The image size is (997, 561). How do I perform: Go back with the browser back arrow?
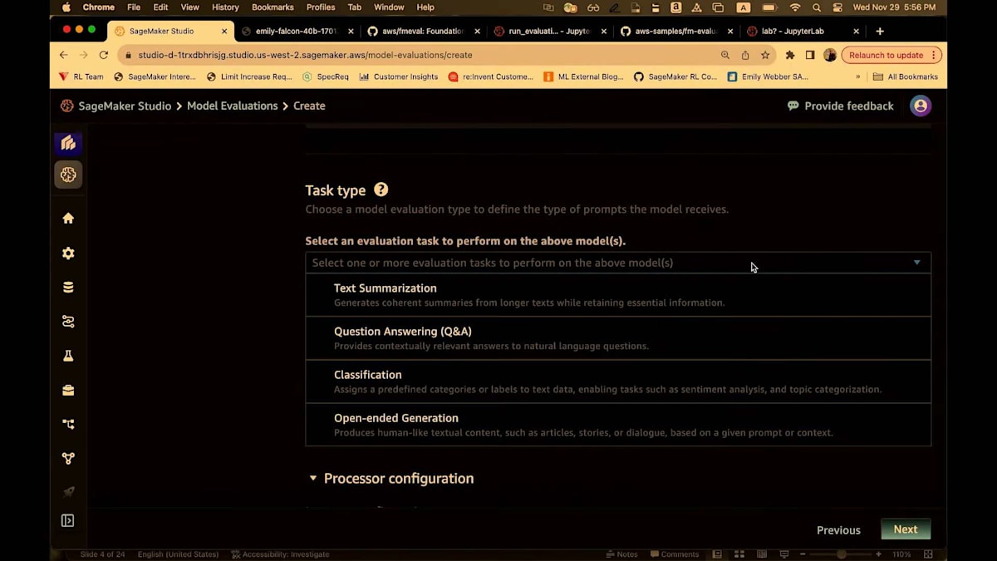[64, 55]
